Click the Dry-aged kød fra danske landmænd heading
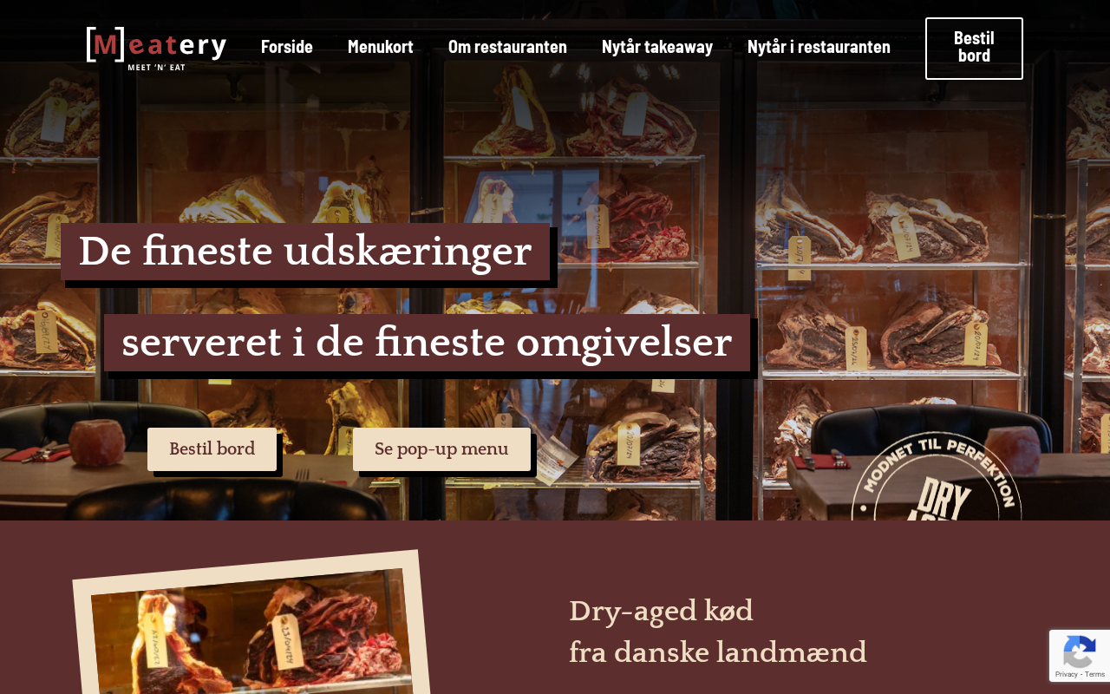This screenshot has width=1110, height=694. point(718,632)
